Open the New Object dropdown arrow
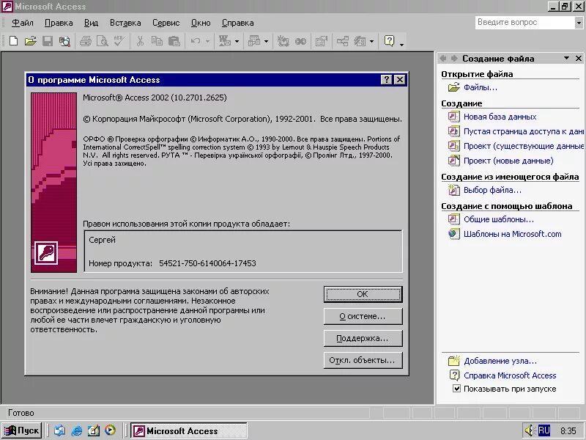This screenshot has width=586, height=440. 371,41
